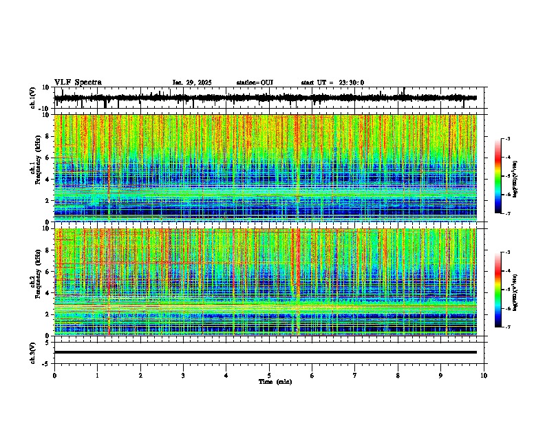This screenshot has height=421, width=545.
Task: Click the time axis tick label "0"
Action: (54, 376)
